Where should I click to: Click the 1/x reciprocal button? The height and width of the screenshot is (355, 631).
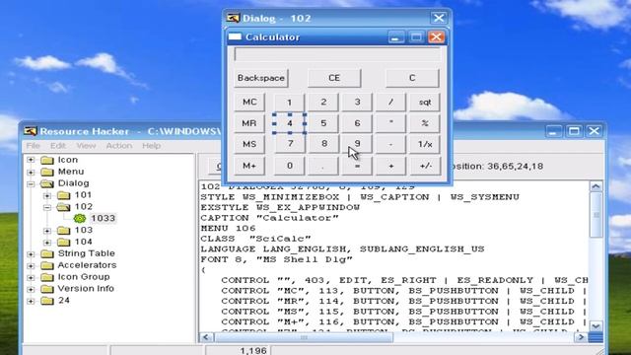point(425,144)
